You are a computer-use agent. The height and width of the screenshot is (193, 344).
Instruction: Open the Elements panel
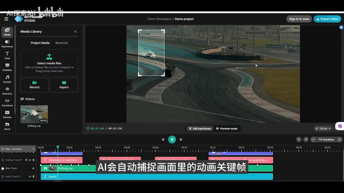coord(7,91)
